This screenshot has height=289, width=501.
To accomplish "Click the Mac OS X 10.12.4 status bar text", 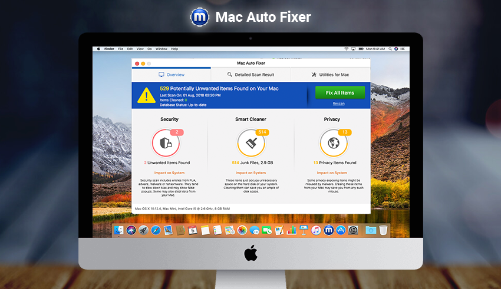I will click(182, 208).
